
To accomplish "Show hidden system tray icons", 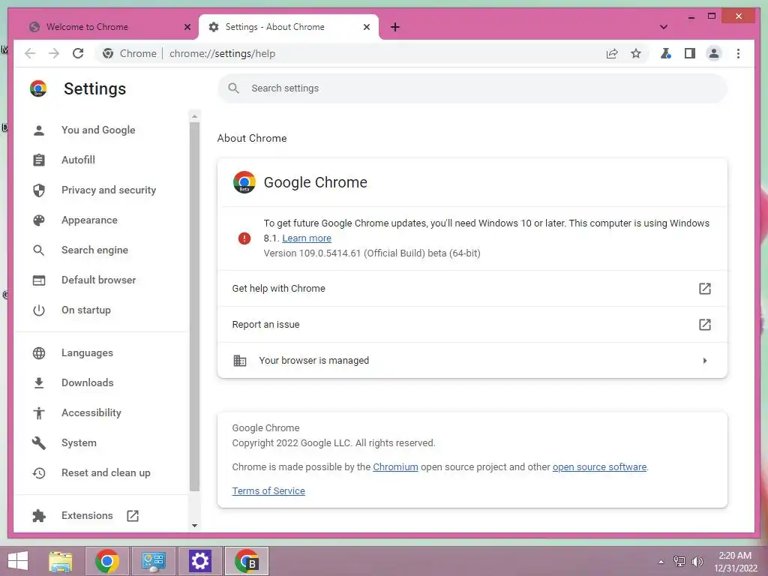I will click(x=661, y=562).
